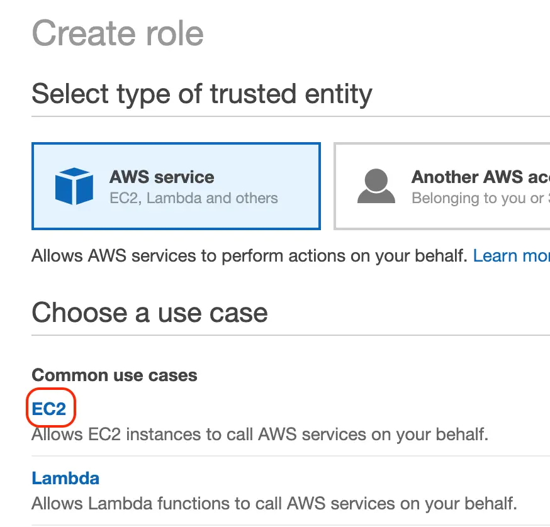The width and height of the screenshot is (550, 527).
Task: Click the Choose a use case heading
Action: [x=149, y=313]
